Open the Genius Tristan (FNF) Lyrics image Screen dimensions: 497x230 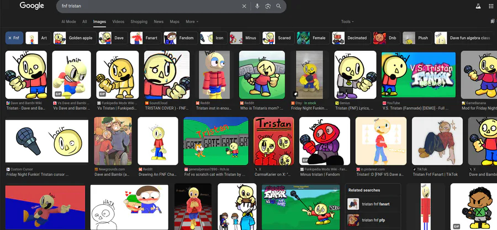point(355,74)
